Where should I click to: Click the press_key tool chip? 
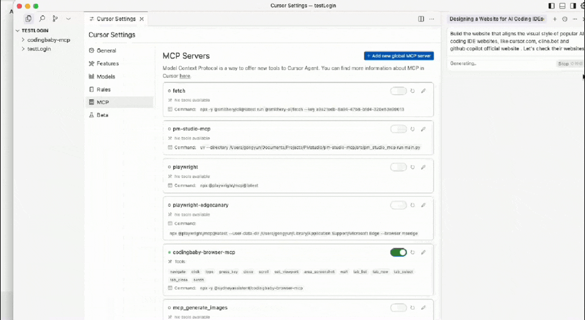pos(229,272)
